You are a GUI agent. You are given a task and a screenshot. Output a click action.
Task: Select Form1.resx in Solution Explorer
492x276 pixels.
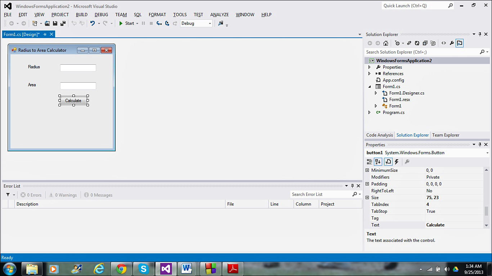(x=399, y=100)
